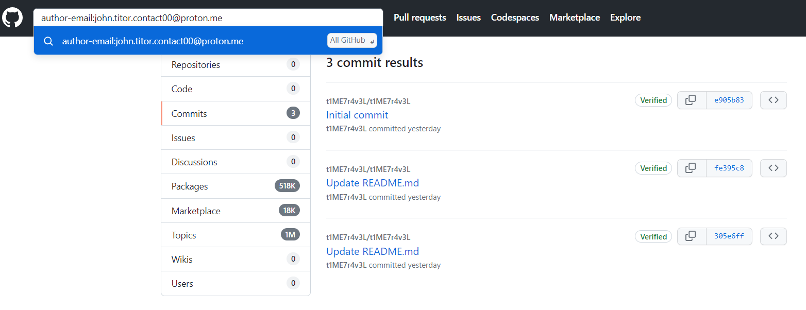Screen dimensions: 806x310
Task: Open author t1ME7r4v3L under Initial commit
Action: pyautogui.click(x=346, y=129)
